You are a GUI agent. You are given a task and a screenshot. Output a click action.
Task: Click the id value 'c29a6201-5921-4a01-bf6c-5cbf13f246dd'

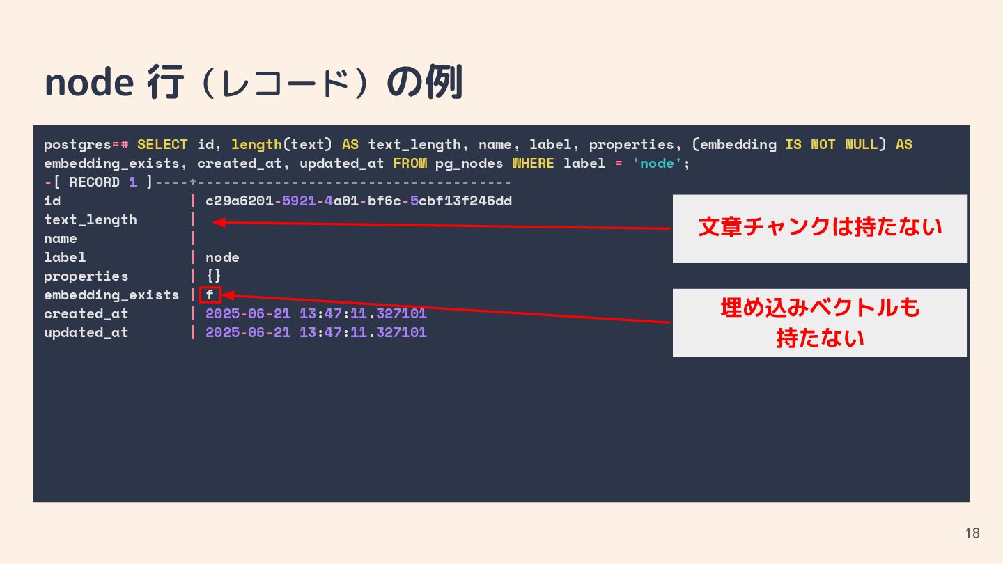(359, 201)
